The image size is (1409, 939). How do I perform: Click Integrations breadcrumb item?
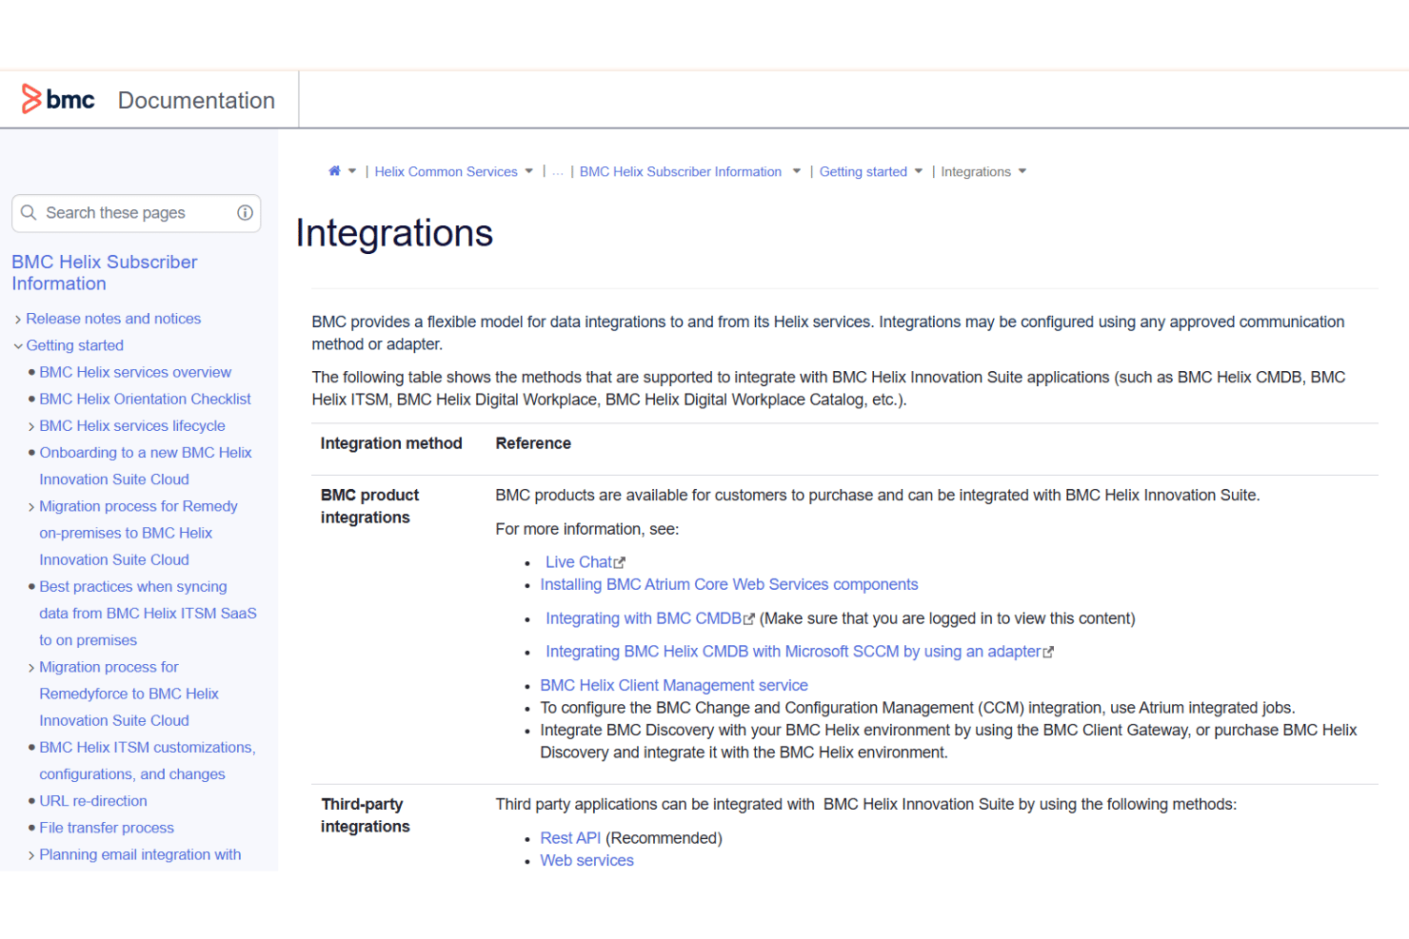[x=976, y=171]
